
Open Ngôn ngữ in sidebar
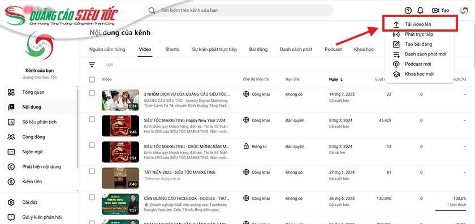point(40,152)
